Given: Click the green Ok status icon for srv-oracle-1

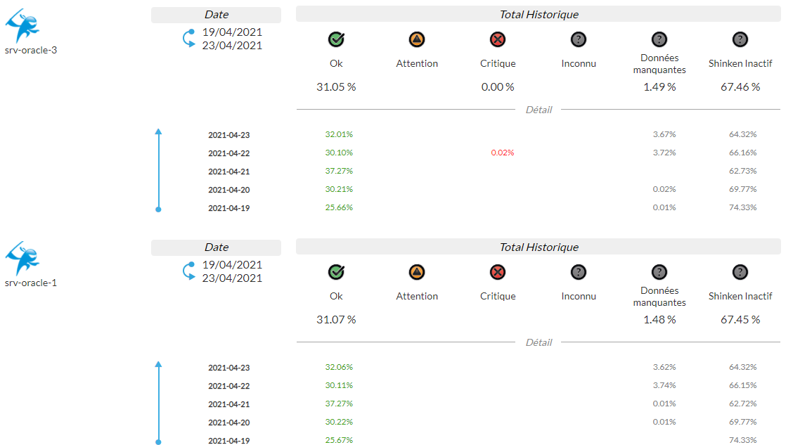Looking at the screenshot, I should pyautogui.click(x=336, y=272).
